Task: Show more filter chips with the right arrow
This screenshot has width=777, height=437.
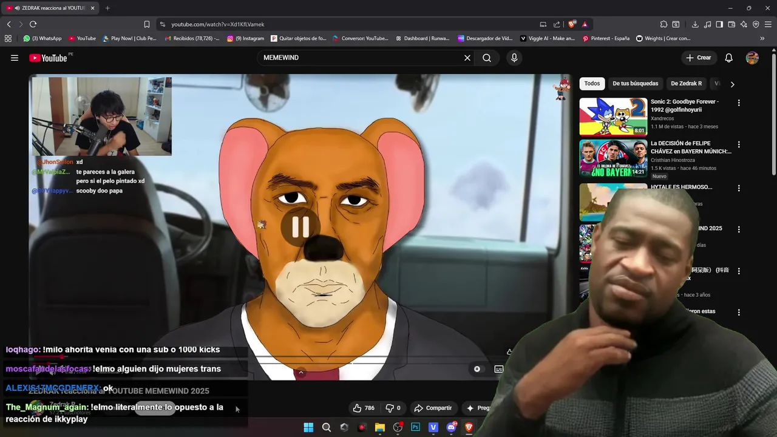Action: point(732,84)
